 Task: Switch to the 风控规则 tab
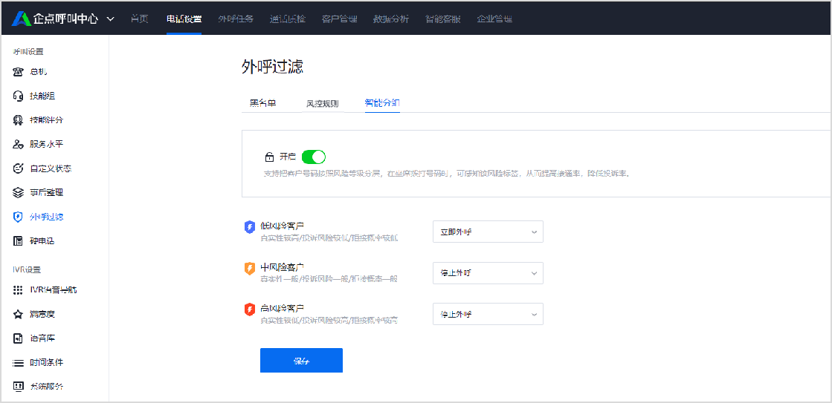point(322,103)
